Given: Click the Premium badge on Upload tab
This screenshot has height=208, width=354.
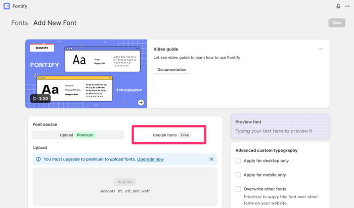Looking at the screenshot, I should [x=85, y=135].
